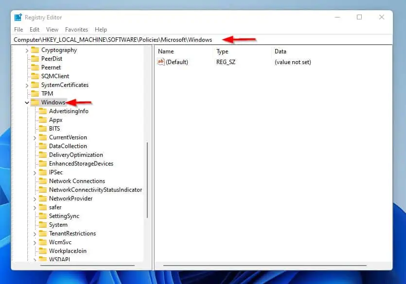Viewport: 406px width, 284px height.
Task: Click the registry path address bar
Action: click(202, 39)
